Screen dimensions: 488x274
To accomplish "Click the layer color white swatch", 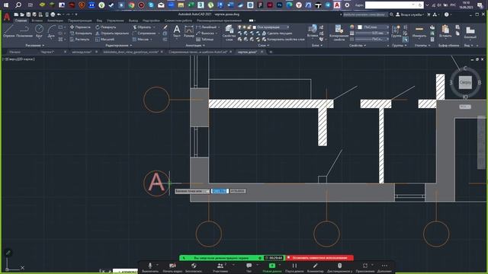I will pyautogui.click(x=255, y=27).
